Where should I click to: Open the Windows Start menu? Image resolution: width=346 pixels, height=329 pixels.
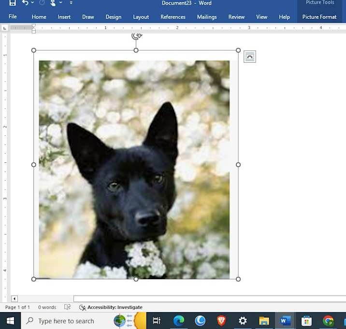click(x=10, y=321)
